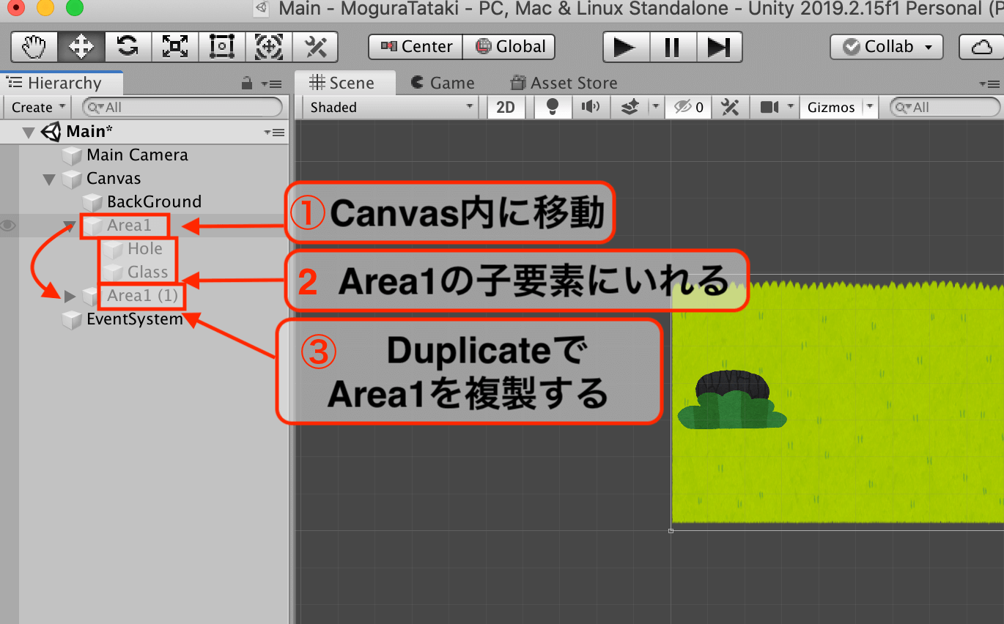Open Scene camera settings icon
Viewport: 1004px width, 624px height.
769,107
